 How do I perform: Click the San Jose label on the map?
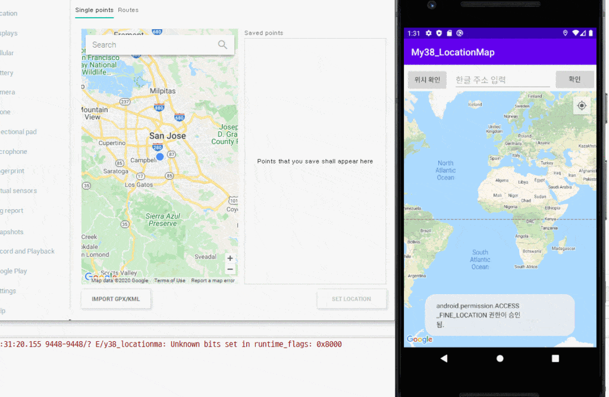pos(167,136)
